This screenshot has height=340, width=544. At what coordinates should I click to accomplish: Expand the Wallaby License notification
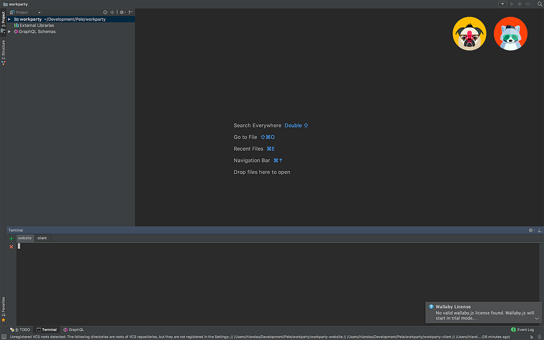(537, 318)
